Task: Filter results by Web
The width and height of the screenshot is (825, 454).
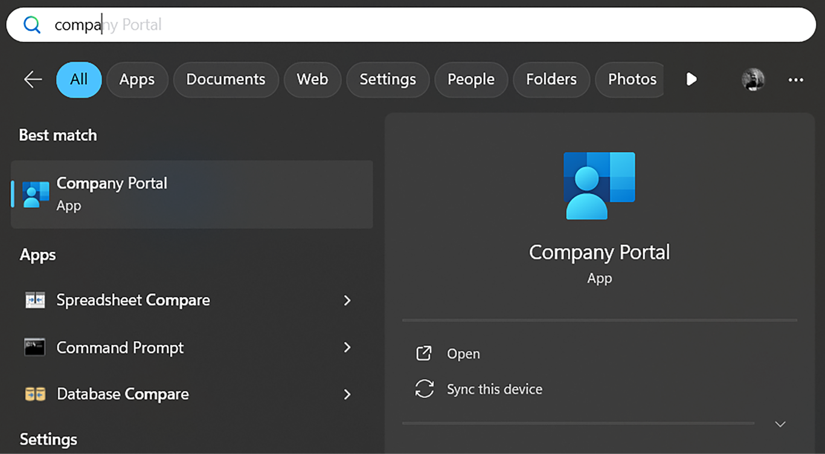Action: [x=312, y=79]
